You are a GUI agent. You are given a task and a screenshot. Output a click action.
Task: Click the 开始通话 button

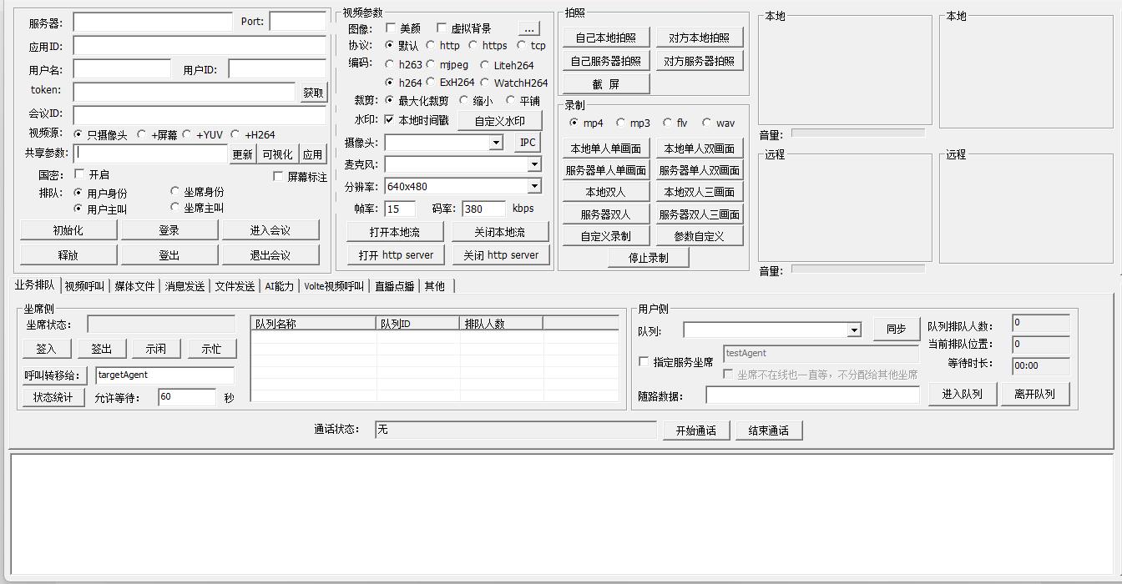696,430
